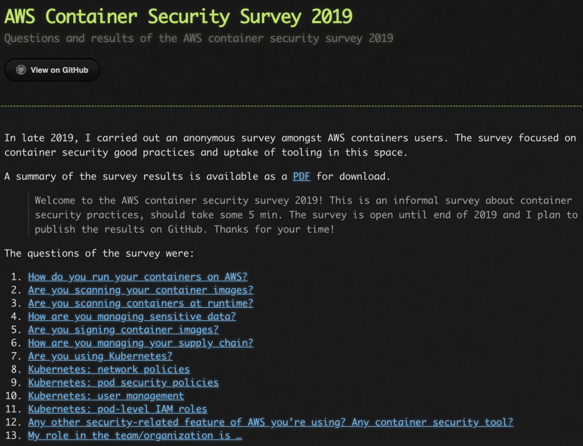Open 'Kubernetes: pod security policies' link

coord(124,382)
